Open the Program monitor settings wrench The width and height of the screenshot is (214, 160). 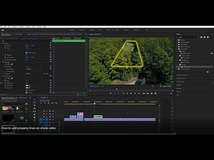tap(160, 86)
